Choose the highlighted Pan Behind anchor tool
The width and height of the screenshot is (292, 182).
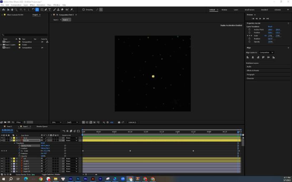click(37, 10)
